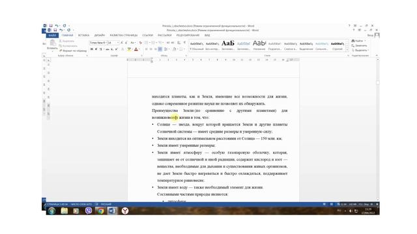
Task: Click the Cut (Вырезать) scissors icon
Action: [x=61, y=41]
